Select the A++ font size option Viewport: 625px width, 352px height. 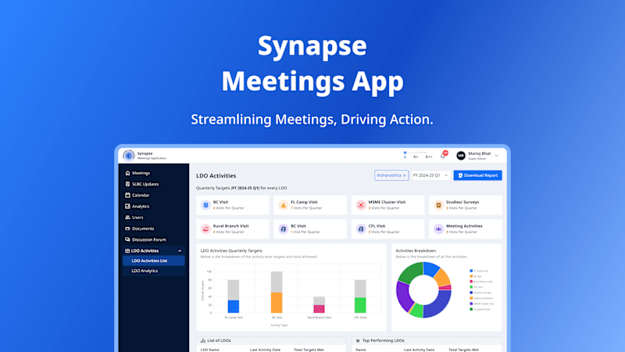pos(429,157)
